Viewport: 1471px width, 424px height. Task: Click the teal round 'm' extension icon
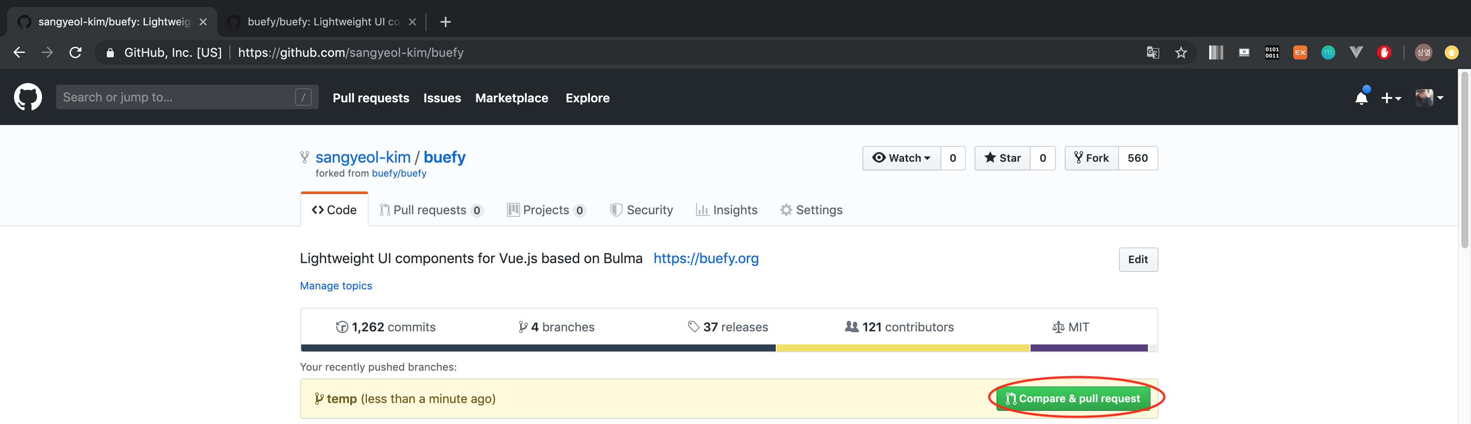click(x=1328, y=52)
